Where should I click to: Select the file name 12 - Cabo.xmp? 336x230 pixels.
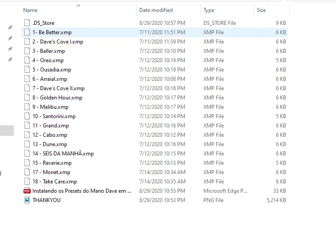pyautogui.click(x=50, y=135)
